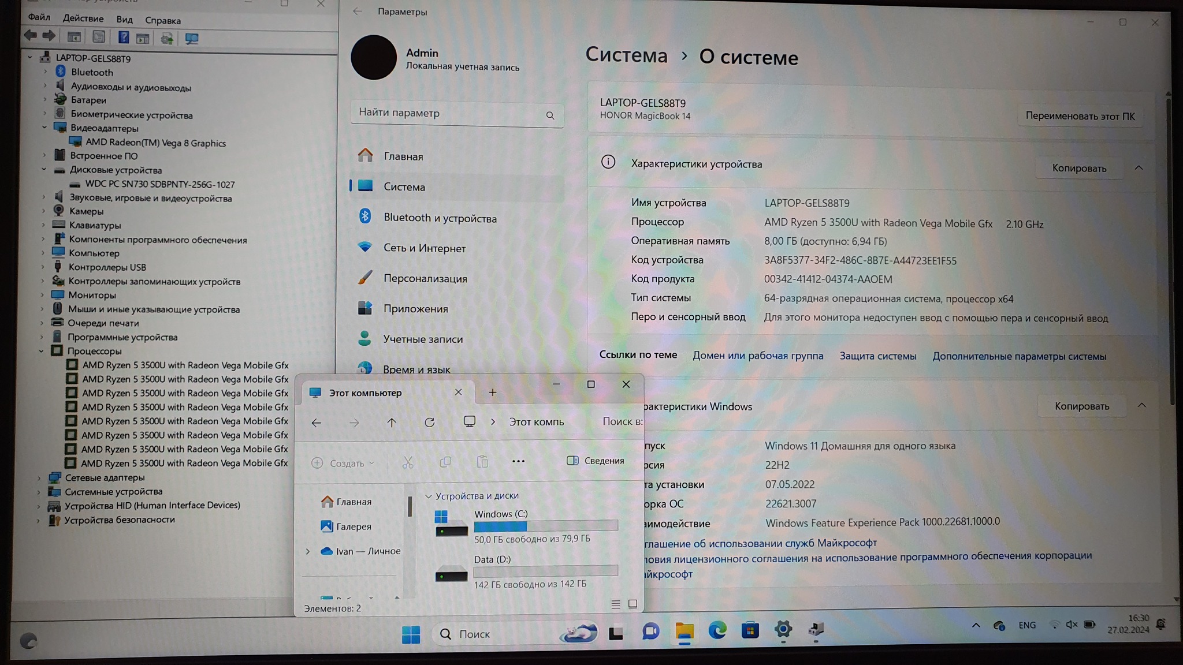Click the Windows Start button
1183x665 pixels.
tap(411, 634)
